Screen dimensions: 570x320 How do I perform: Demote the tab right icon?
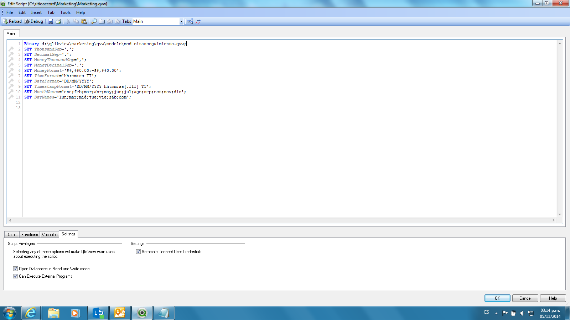tap(118, 21)
